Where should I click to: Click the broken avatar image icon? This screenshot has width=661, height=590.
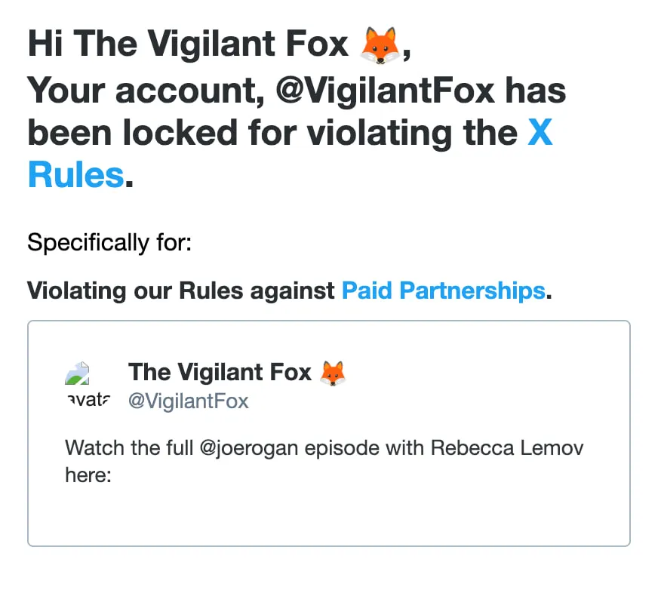coord(78,375)
